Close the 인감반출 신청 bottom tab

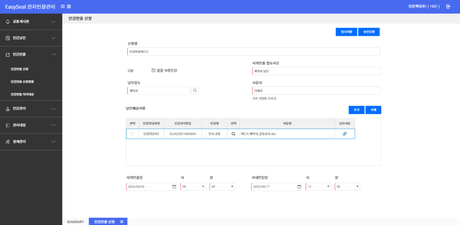[x=122, y=222]
